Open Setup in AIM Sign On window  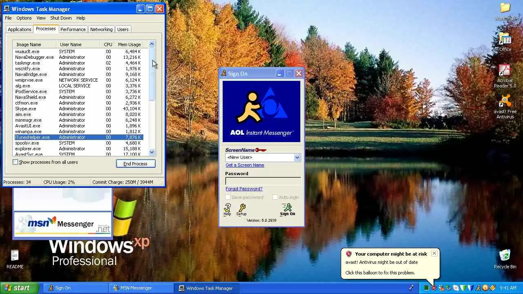coord(241,210)
